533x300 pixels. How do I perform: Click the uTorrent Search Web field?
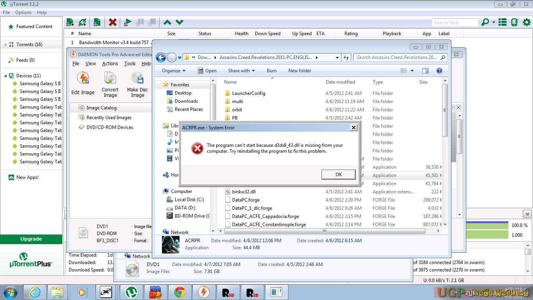455,23
